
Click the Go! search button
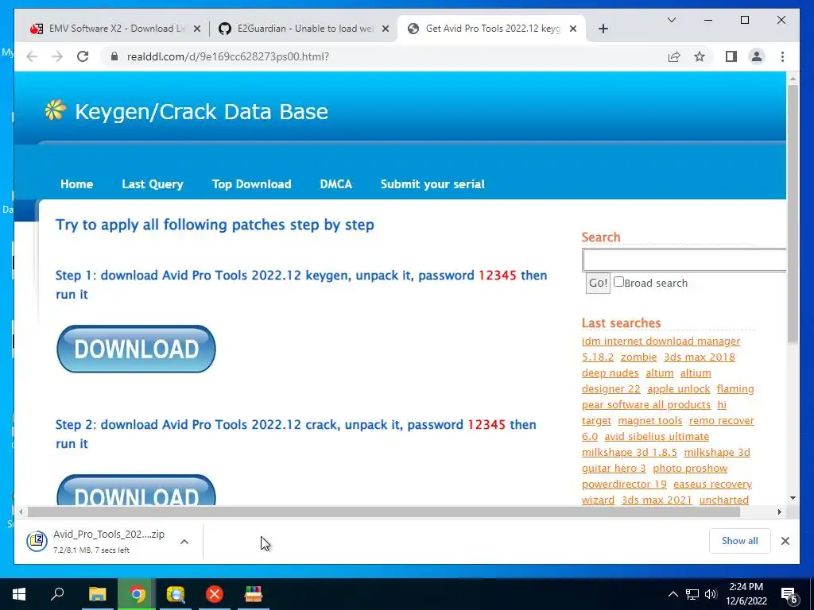(598, 284)
